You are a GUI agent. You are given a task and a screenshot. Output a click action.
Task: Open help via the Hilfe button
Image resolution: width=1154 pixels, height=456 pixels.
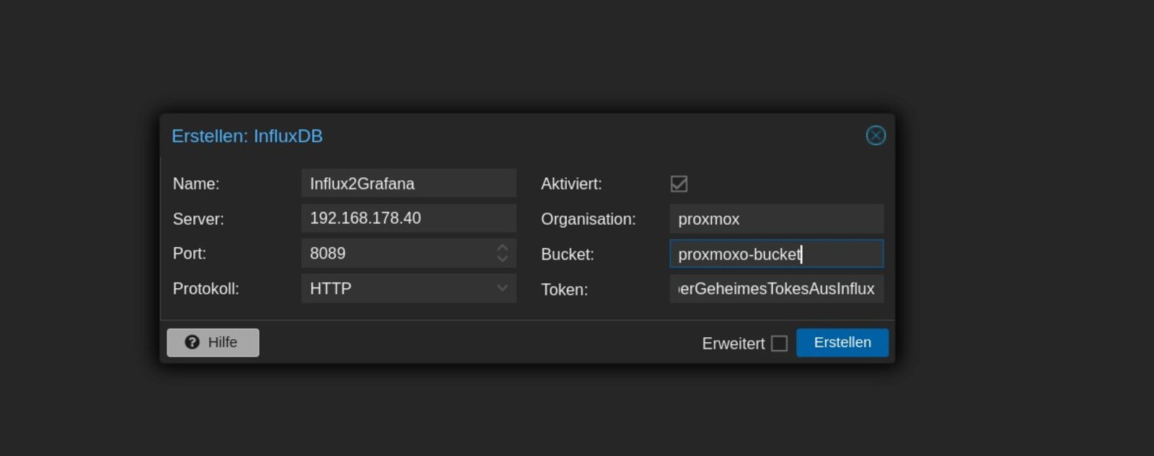point(213,342)
